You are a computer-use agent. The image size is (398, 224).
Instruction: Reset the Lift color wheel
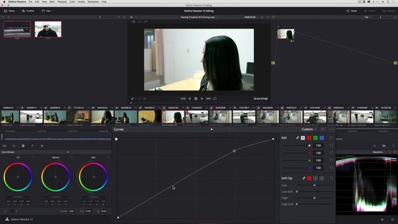coord(33,157)
